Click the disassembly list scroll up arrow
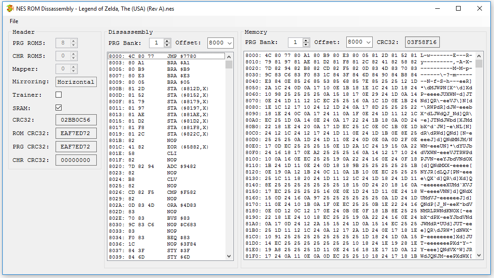The height and width of the screenshot is (278, 494). click(x=229, y=57)
